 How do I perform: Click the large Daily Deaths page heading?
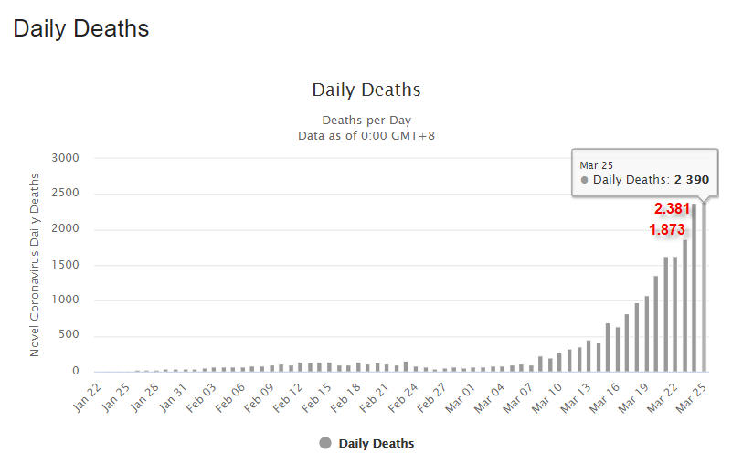click(80, 28)
